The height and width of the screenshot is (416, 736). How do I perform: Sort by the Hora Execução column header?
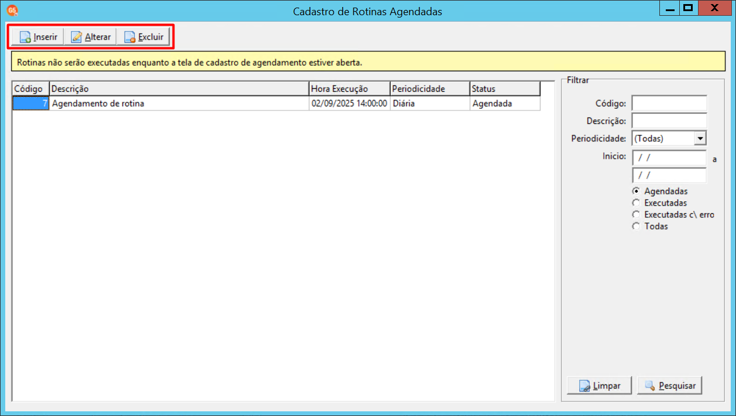(x=349, y=89)
